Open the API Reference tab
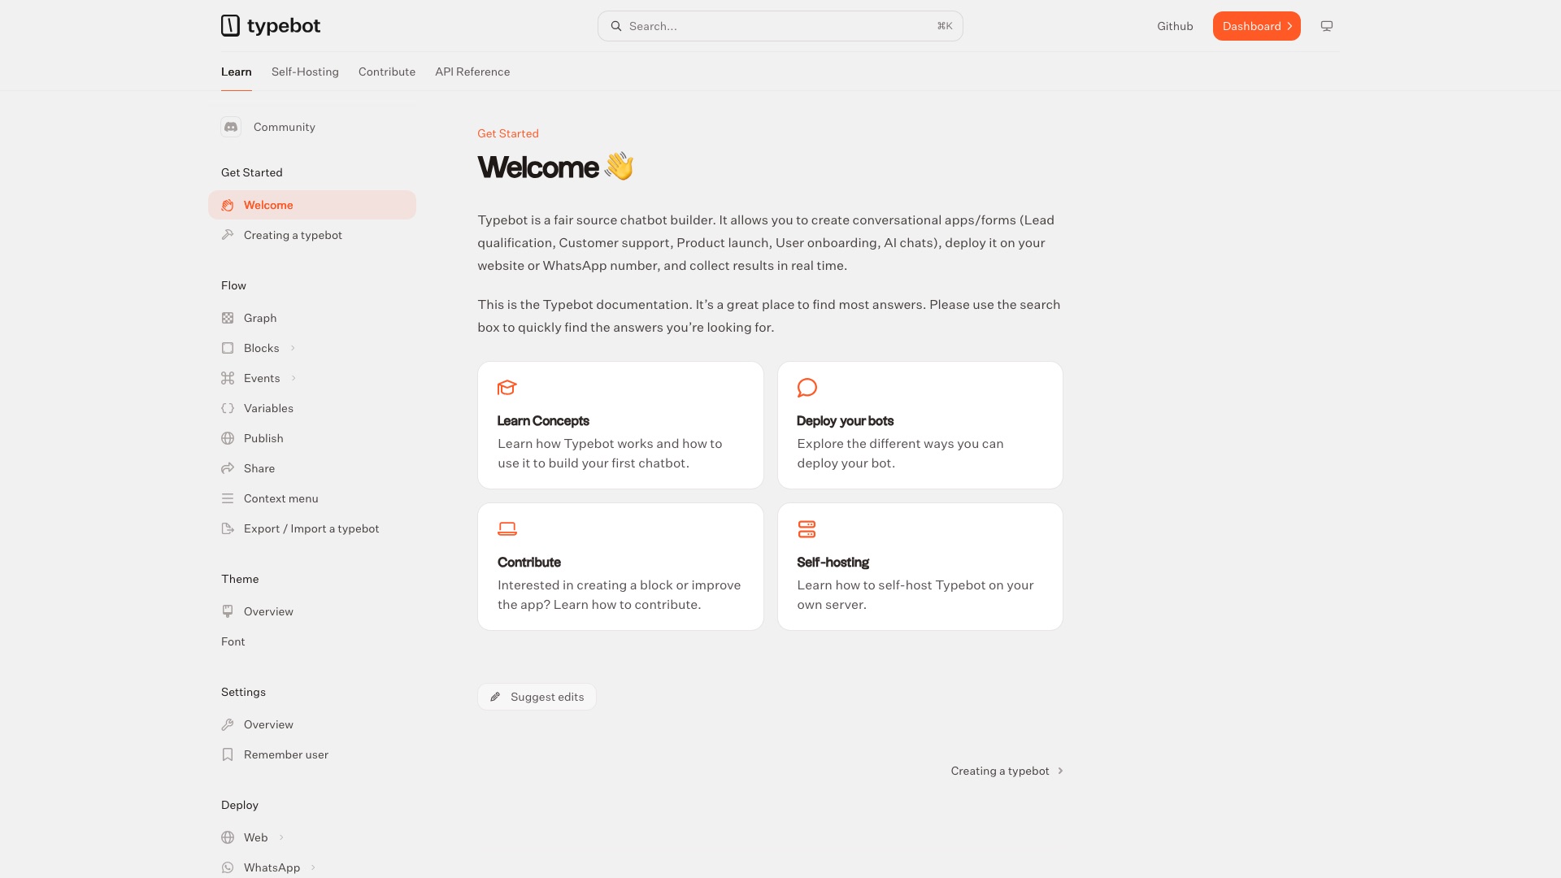Image resolution: width=1561 pixels, height=878 pixels. 472,72
